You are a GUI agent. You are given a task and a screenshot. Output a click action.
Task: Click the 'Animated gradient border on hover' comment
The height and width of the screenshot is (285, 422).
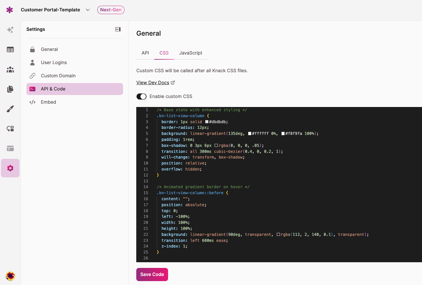tap(203, 187)
